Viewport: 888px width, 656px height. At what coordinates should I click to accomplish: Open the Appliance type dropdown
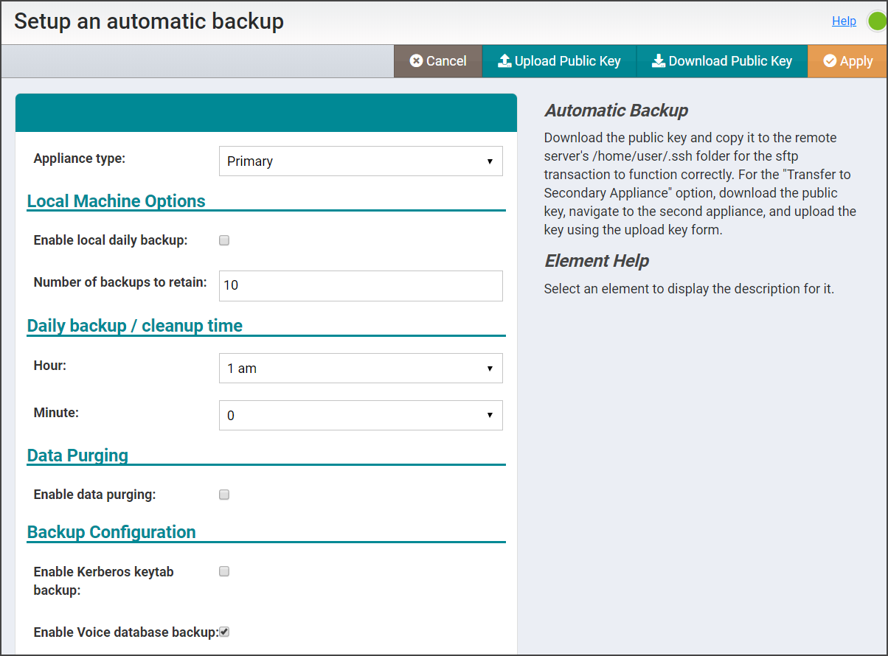tap(361, 161)
